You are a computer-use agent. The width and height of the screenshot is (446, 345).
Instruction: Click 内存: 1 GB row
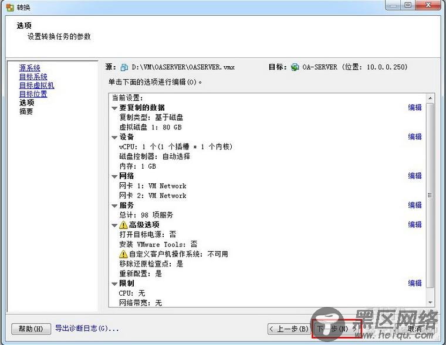click(x=138, y=166)
